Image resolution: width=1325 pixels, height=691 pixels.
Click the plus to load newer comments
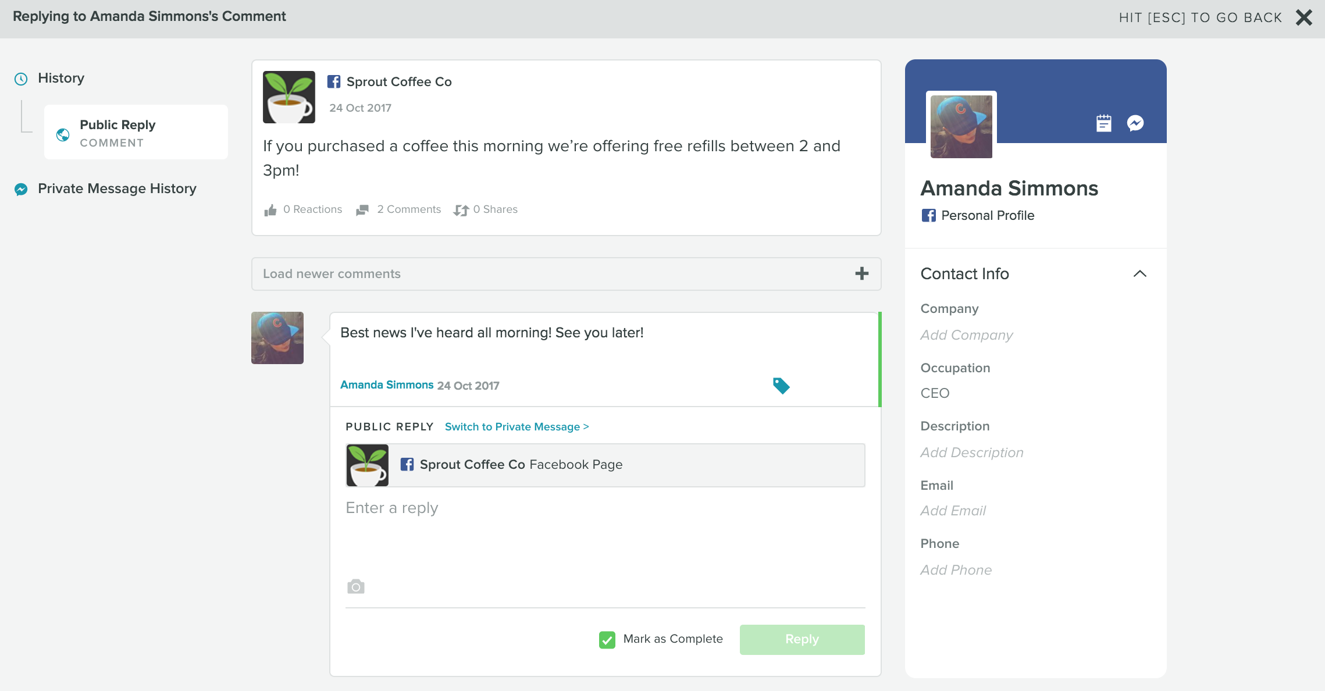click(861, 273)
